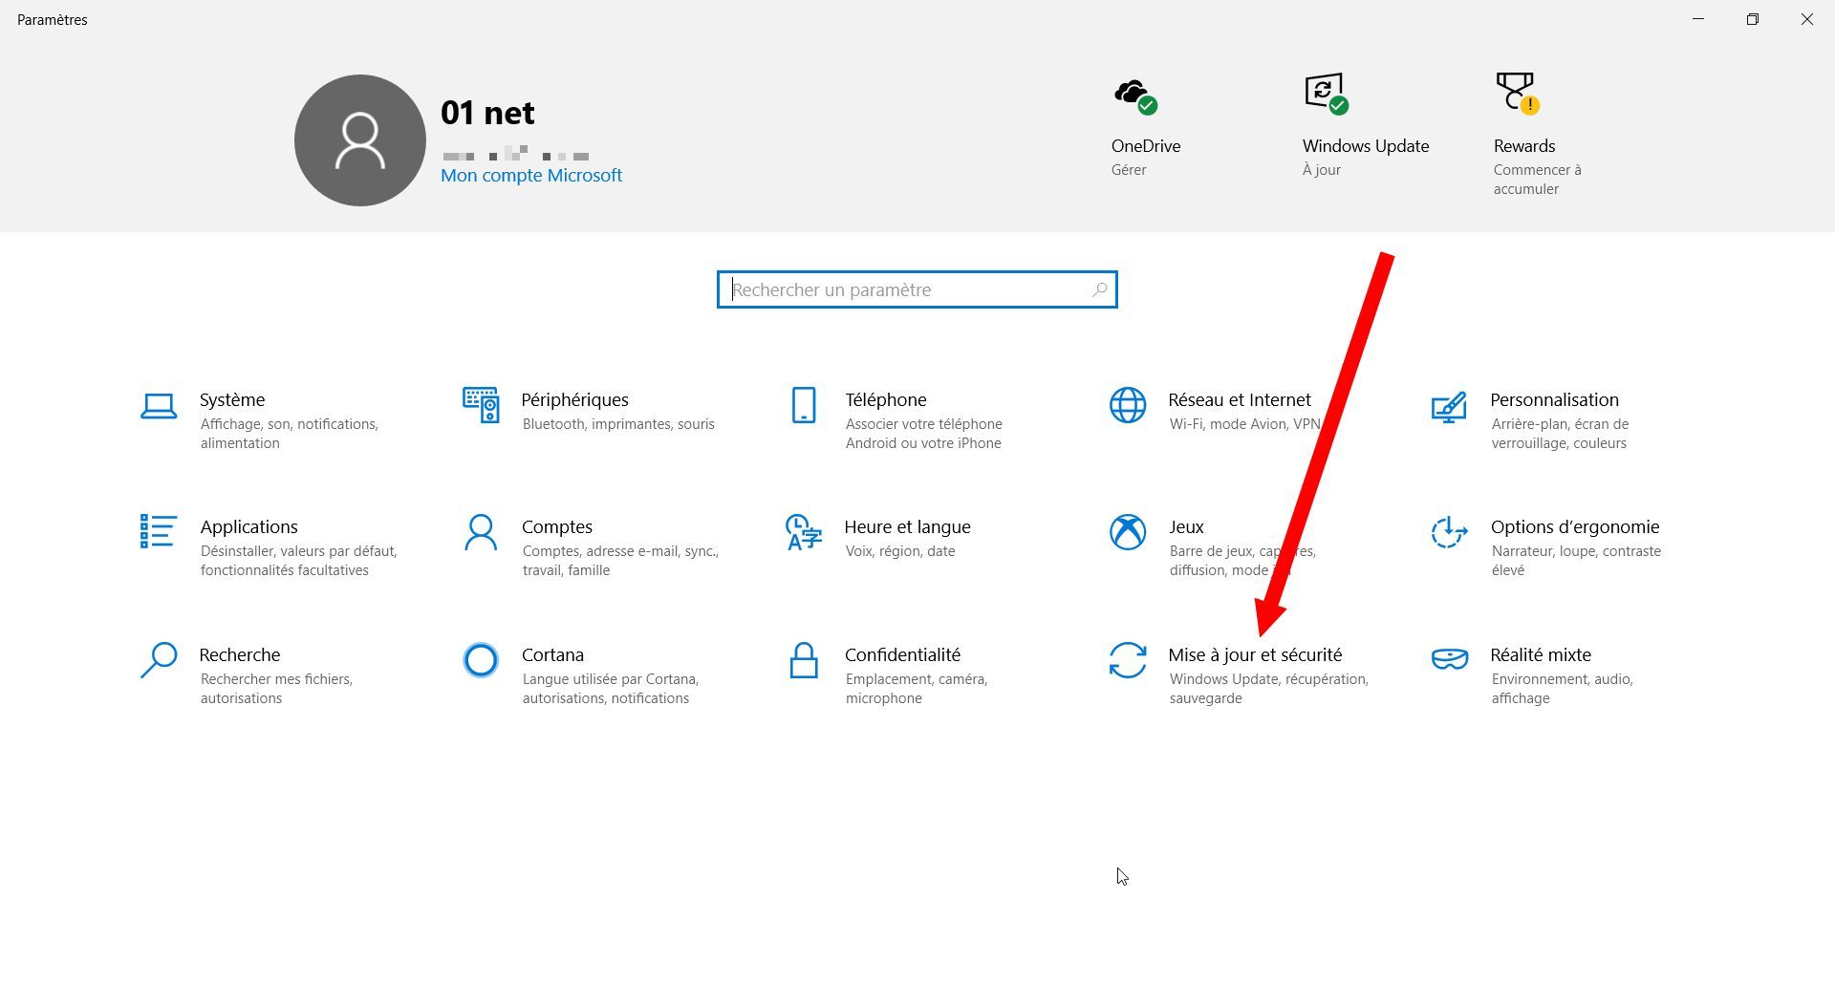This screenshot has width=1835, height=984.
Task: Click 'Windows Update, récupération, sauvegarde' description
Action: pos(1269,689)
